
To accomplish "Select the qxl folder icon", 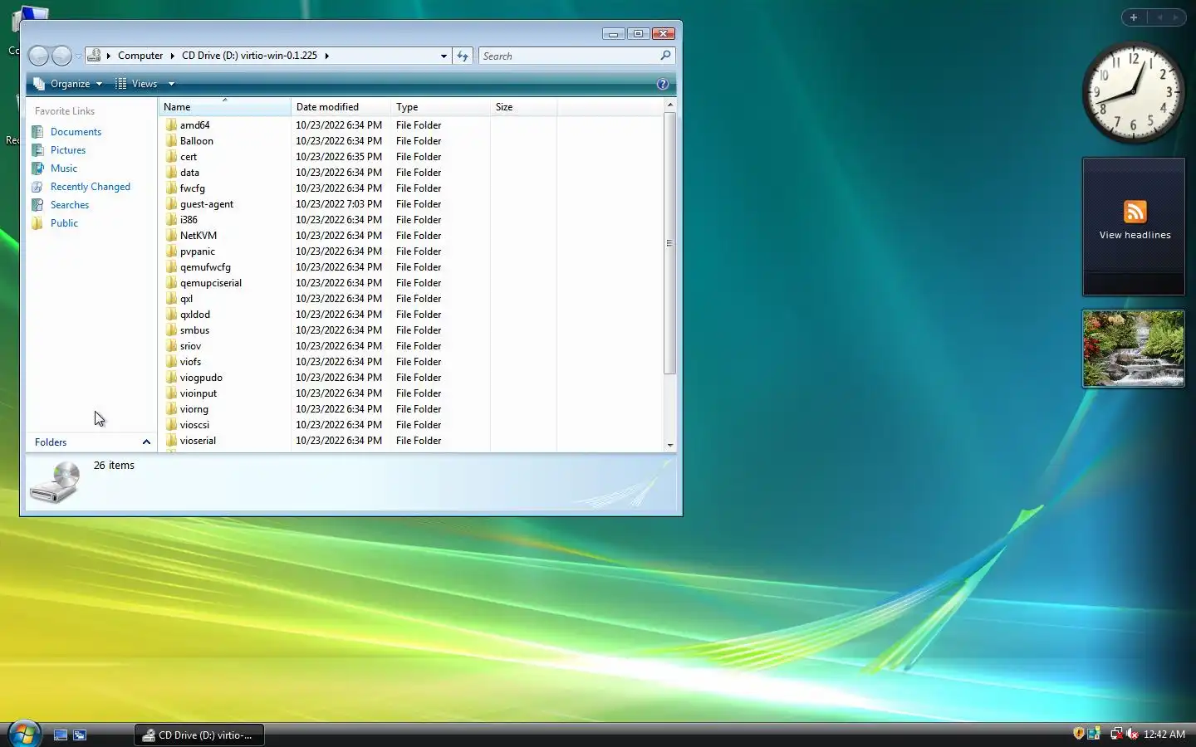I will [171, 299].
